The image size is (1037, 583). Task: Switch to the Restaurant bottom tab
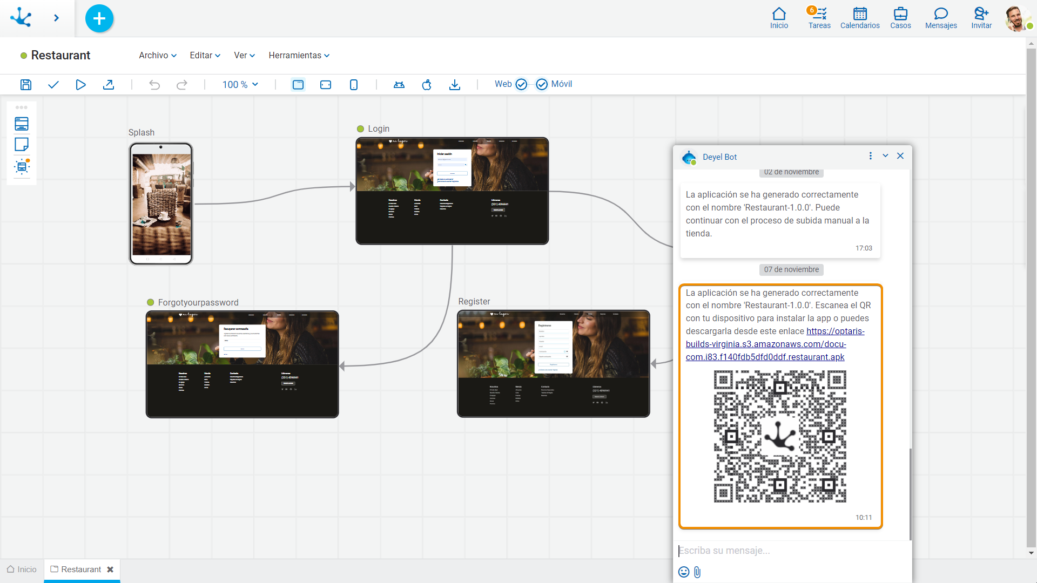pyautogui.click(x=76, y=570)
